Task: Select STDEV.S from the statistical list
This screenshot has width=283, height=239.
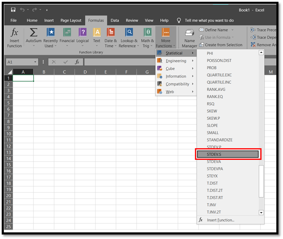Action: click(x=227, y=154)
